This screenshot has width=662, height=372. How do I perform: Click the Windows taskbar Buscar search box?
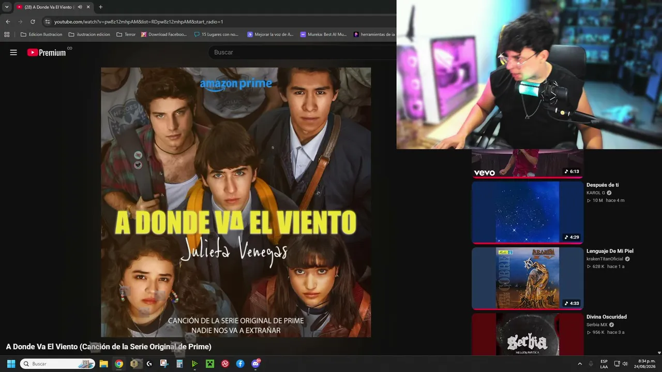click(57, 364)
